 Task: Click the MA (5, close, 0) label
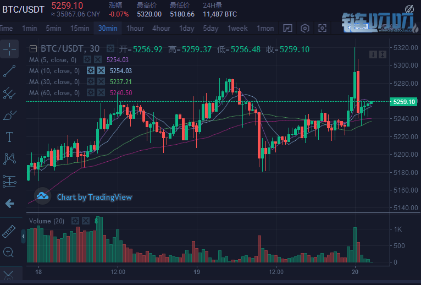tap(53, 59)
